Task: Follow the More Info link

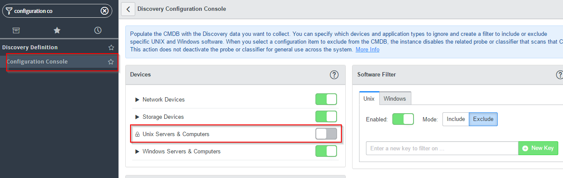Action: point(367,50)
